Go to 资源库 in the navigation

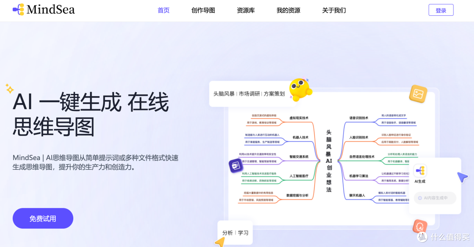[x=246, y=10]
